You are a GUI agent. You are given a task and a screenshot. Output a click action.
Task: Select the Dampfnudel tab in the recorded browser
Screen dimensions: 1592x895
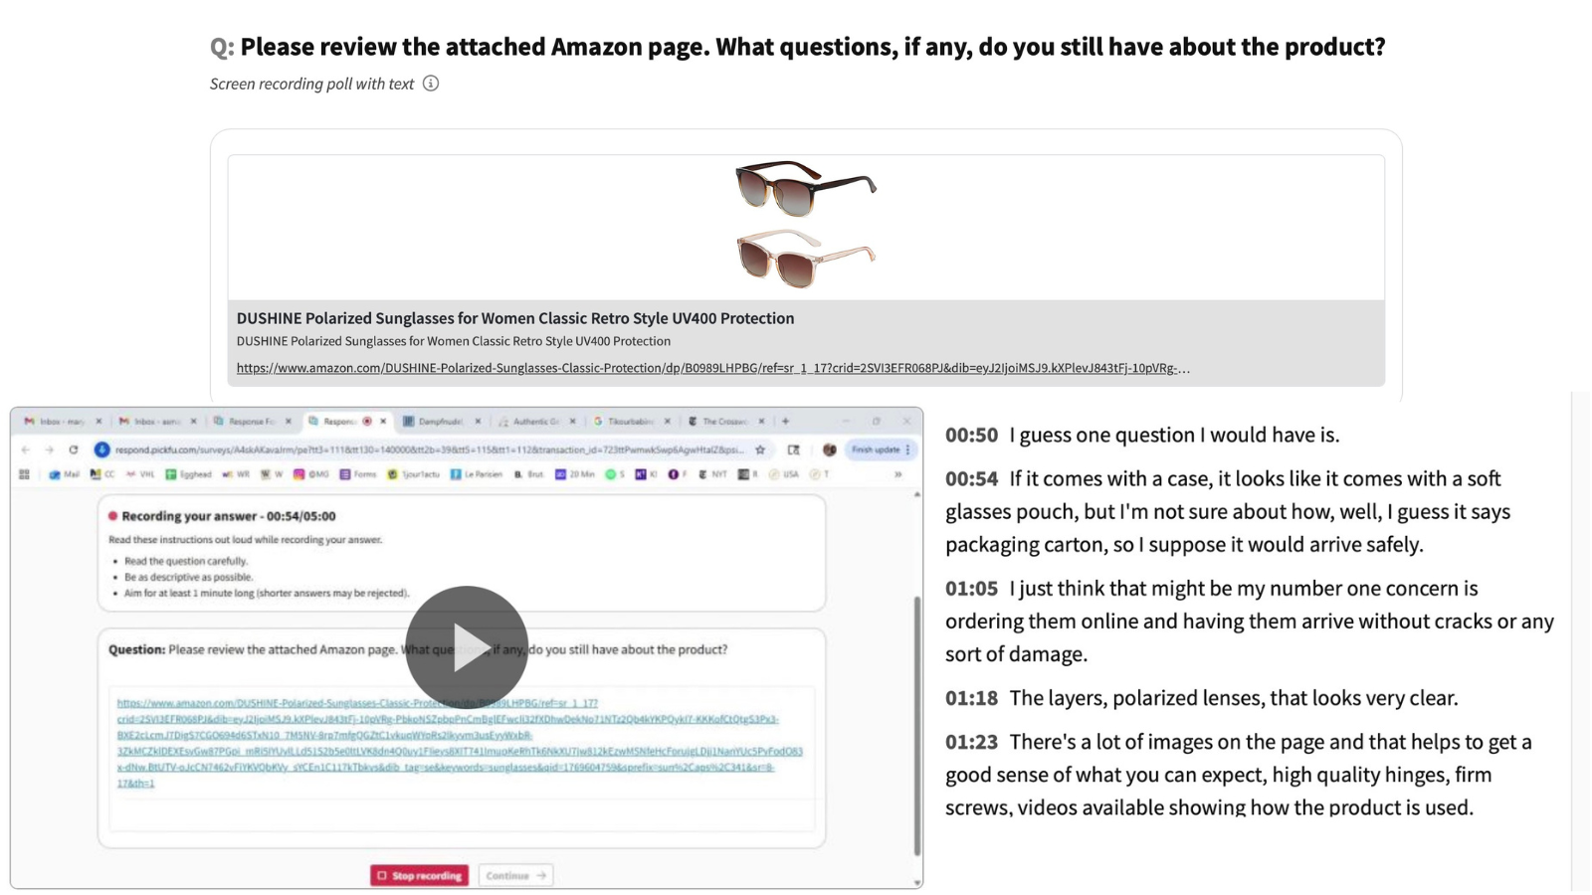pyautogui.click(x=441, y=421)
